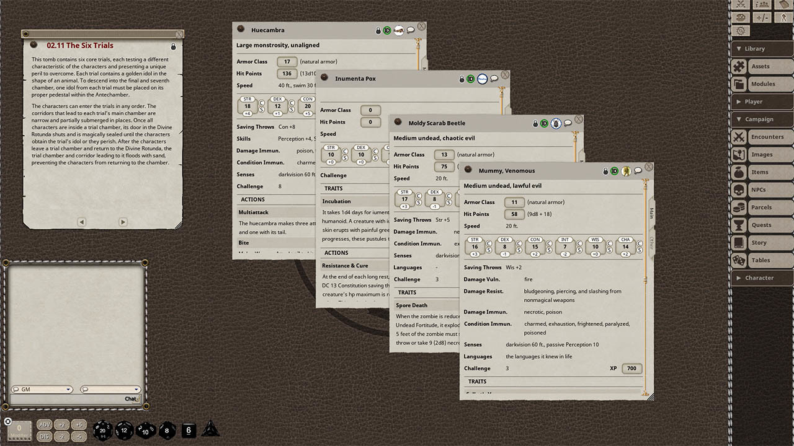Lock the Huecambra stat block window
This screenshot has height=446, width=794.
pos(378,29)
